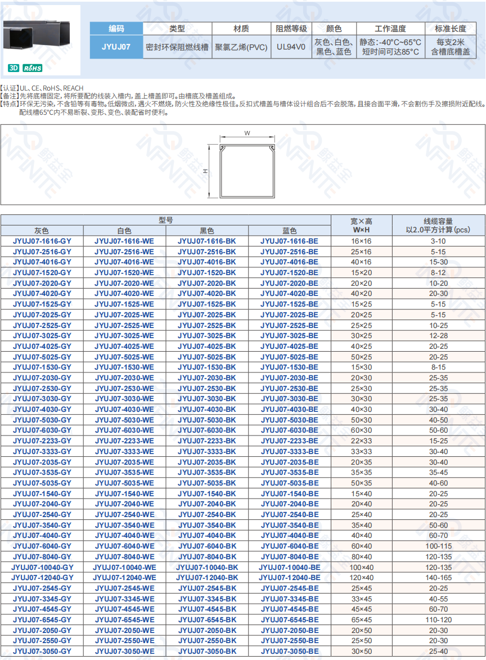
Task: Click the 宽×高 W×H column header
Action: pyautogui.click(x=361, y=225)
